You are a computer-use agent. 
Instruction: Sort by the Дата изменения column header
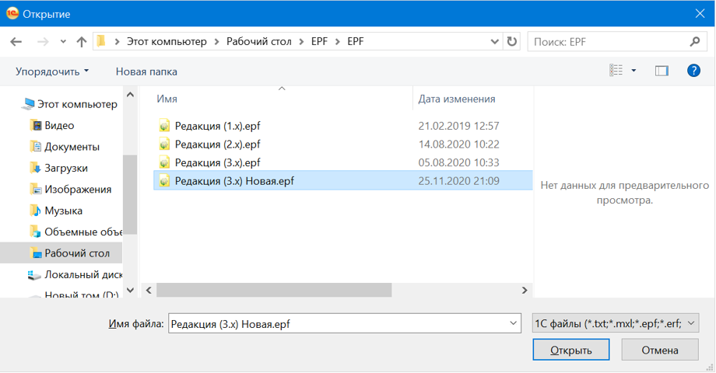click(x=457, y=99)
